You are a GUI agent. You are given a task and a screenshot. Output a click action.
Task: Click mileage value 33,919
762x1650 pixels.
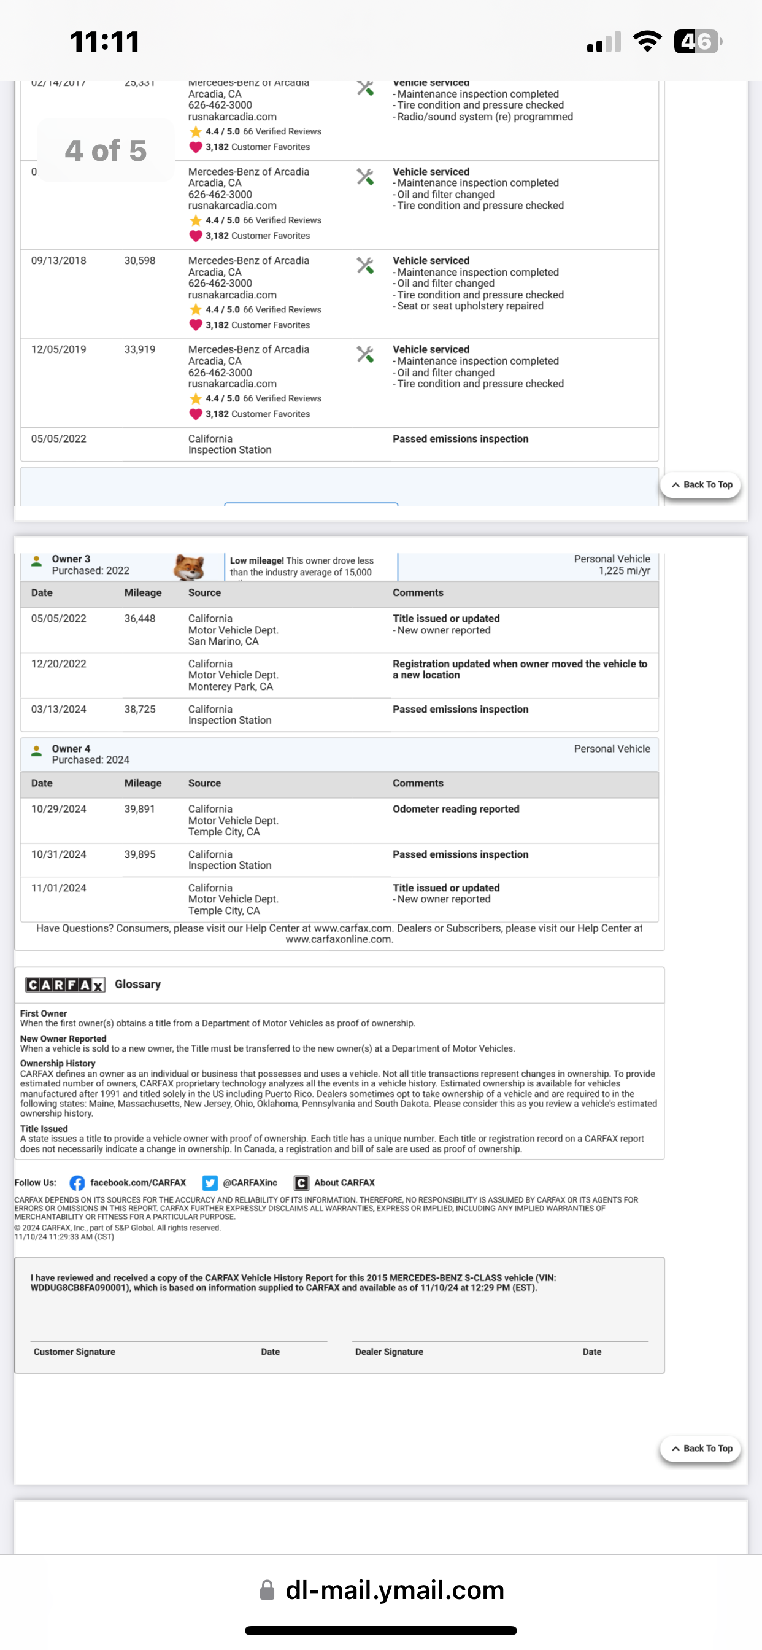[140, 350]
